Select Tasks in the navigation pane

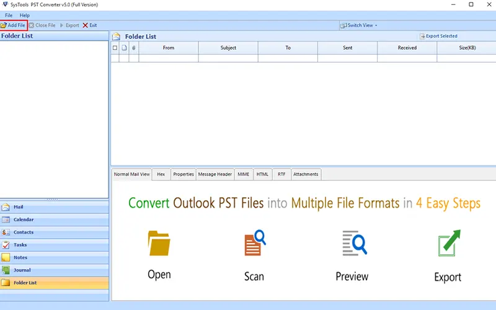point(55,245)
